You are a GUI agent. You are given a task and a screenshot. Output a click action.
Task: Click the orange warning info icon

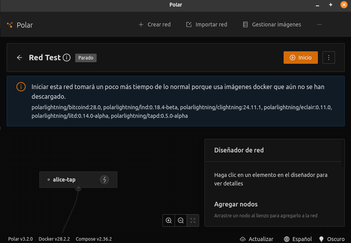(x=21, y=87)
